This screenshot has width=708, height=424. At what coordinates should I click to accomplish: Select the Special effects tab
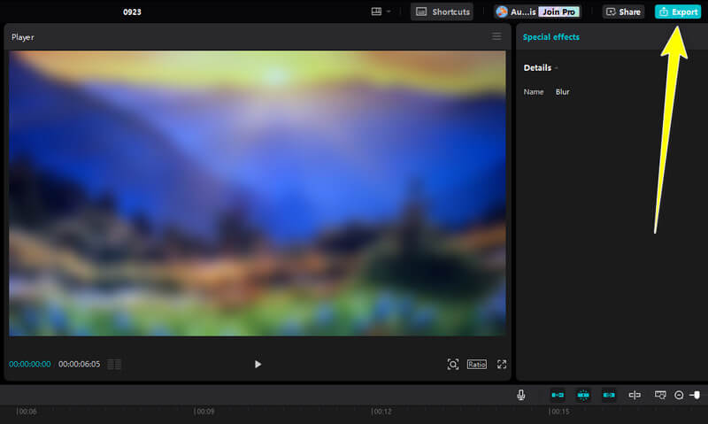tap(551, 37)
